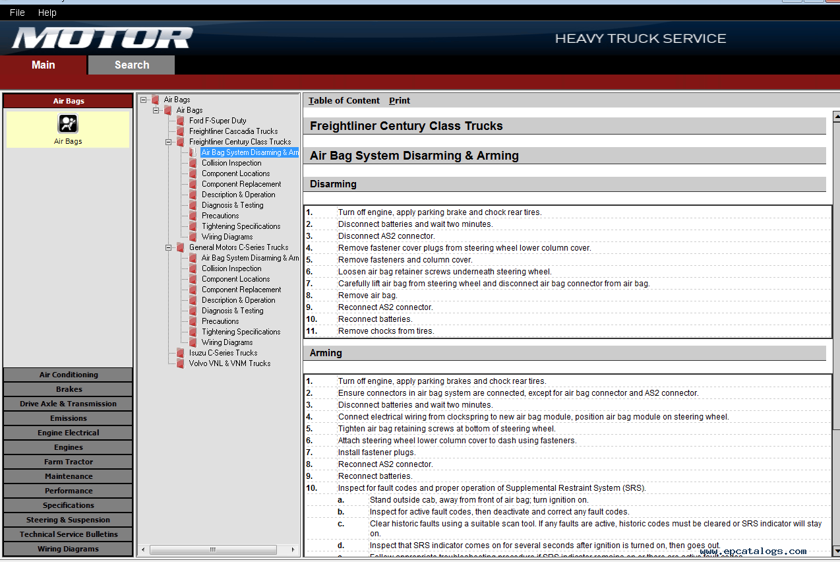Switch to the Search tab
The height and width of the screenshot is (562, 840).
[x=132, y=65]
